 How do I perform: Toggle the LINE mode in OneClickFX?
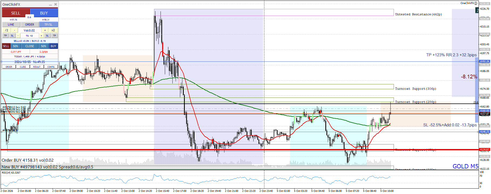(11, 25)
